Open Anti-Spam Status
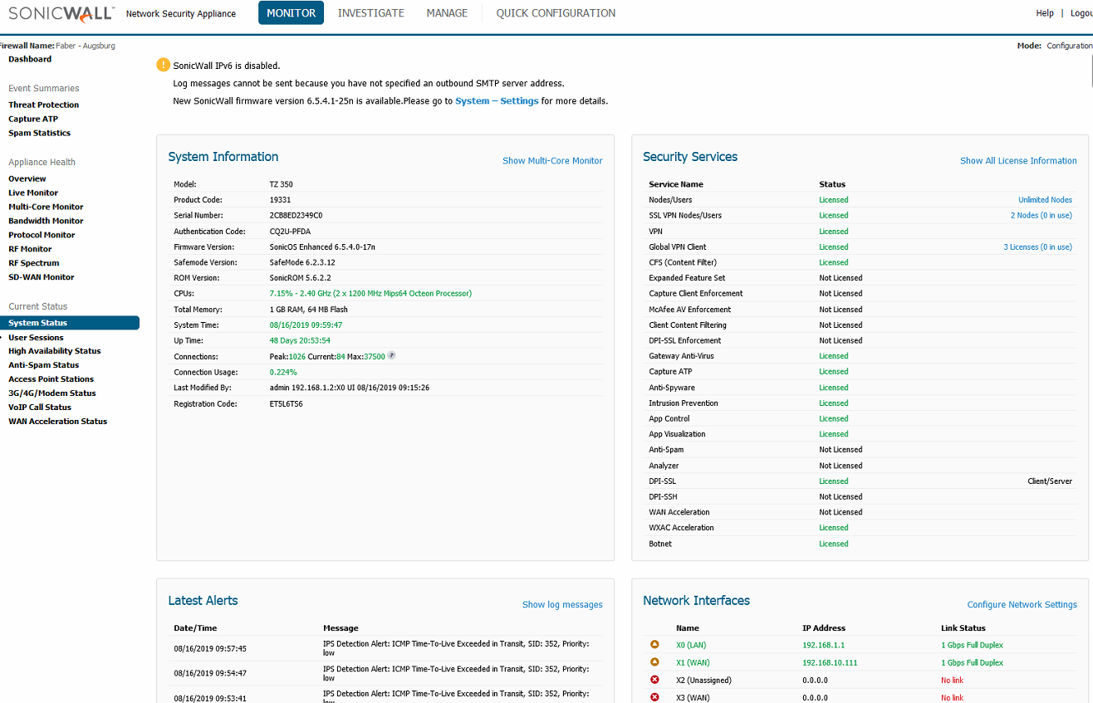 44,366
